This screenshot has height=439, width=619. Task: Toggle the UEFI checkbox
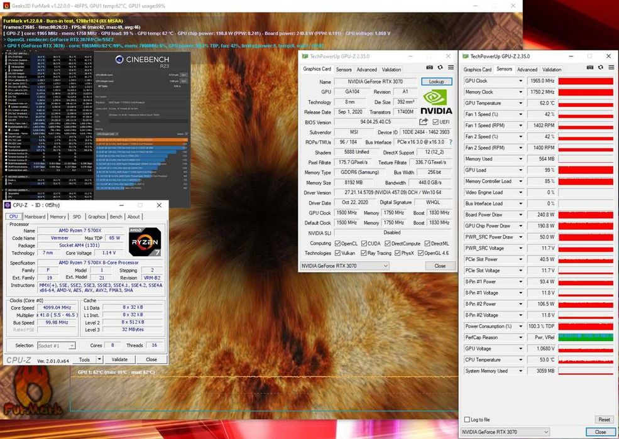pos(435,122)
